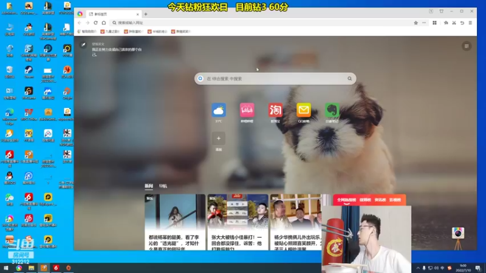Open the news card about 张大大
The image size is (486, 273).
pos(238,222)
